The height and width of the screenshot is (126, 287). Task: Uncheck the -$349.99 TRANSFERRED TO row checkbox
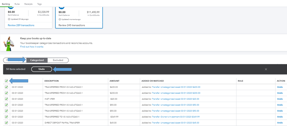pos(6,117)
